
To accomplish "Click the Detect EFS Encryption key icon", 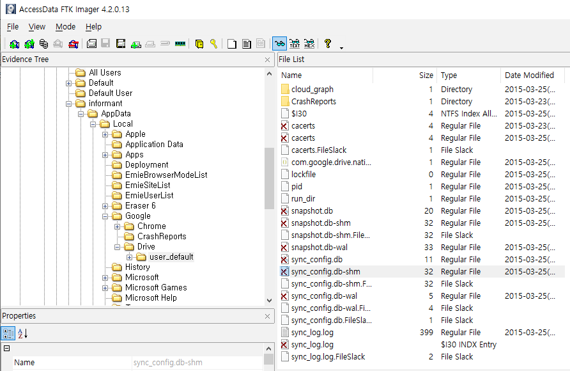I will [213, 44].
